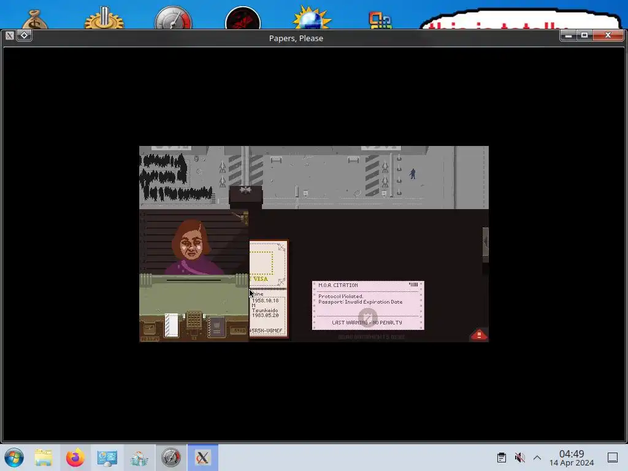Open the golden gear desktop icon
The image size is (628, 471).
(x=104, y=18)
